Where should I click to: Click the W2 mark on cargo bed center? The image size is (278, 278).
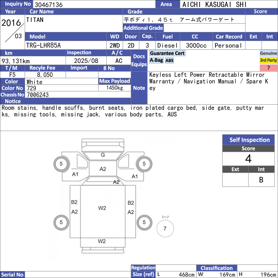click(102, 208)
